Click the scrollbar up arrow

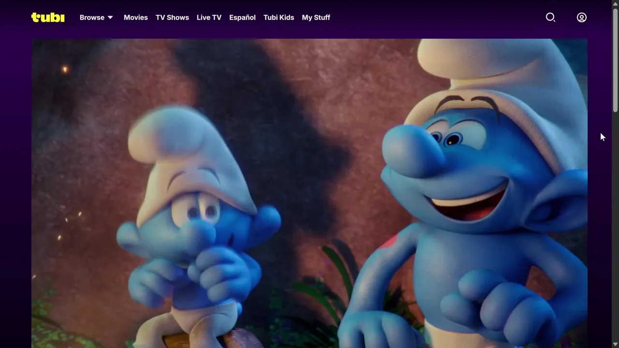615,3
